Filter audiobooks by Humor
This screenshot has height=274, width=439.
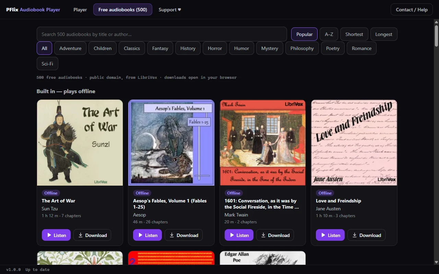point(242,48)
